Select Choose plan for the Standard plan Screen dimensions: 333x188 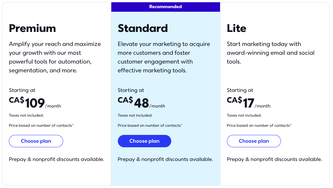tap(145, 141)
